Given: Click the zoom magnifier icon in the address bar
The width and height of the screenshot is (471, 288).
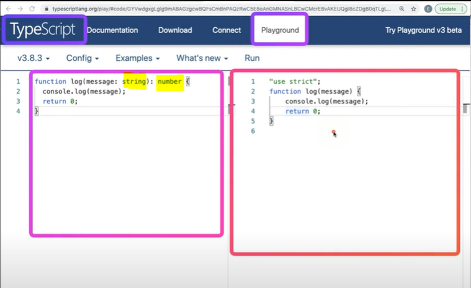Looking at the screenshot, I should pyautogui.click(x=401, y=9).
